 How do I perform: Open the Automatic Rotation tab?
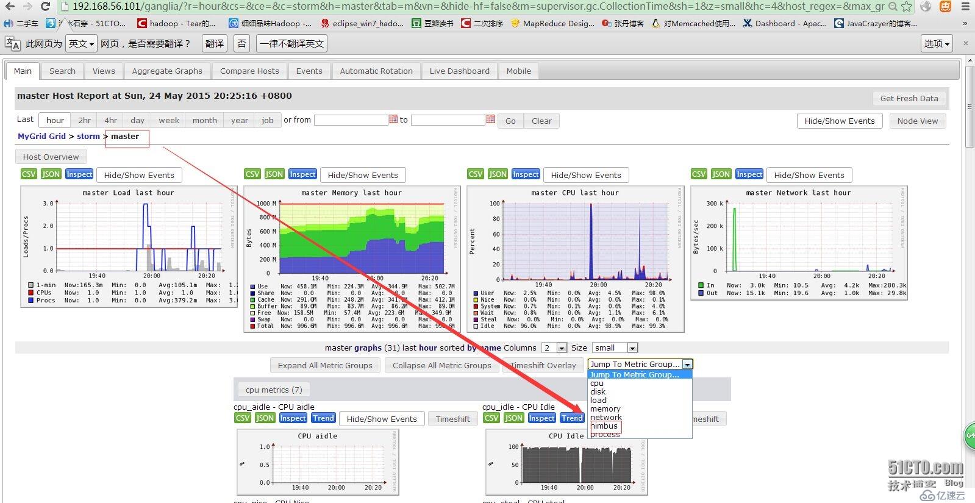click(x=376, y=71)
